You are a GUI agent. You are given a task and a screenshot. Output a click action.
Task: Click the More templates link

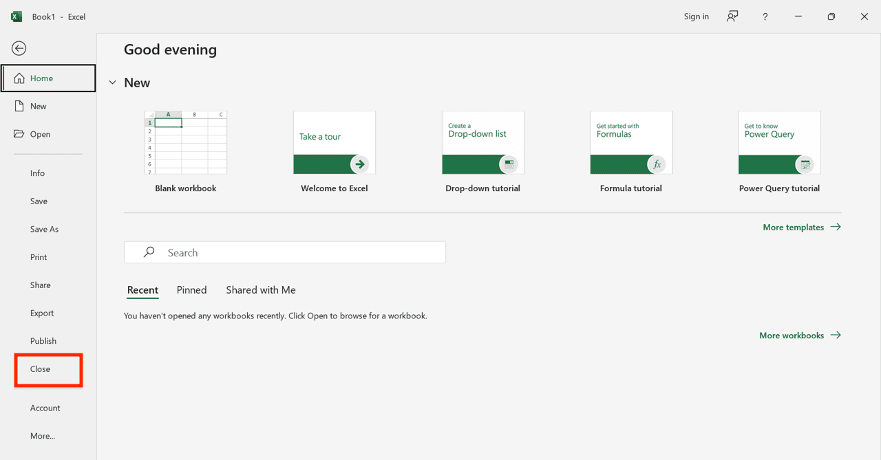pos(802,227)
